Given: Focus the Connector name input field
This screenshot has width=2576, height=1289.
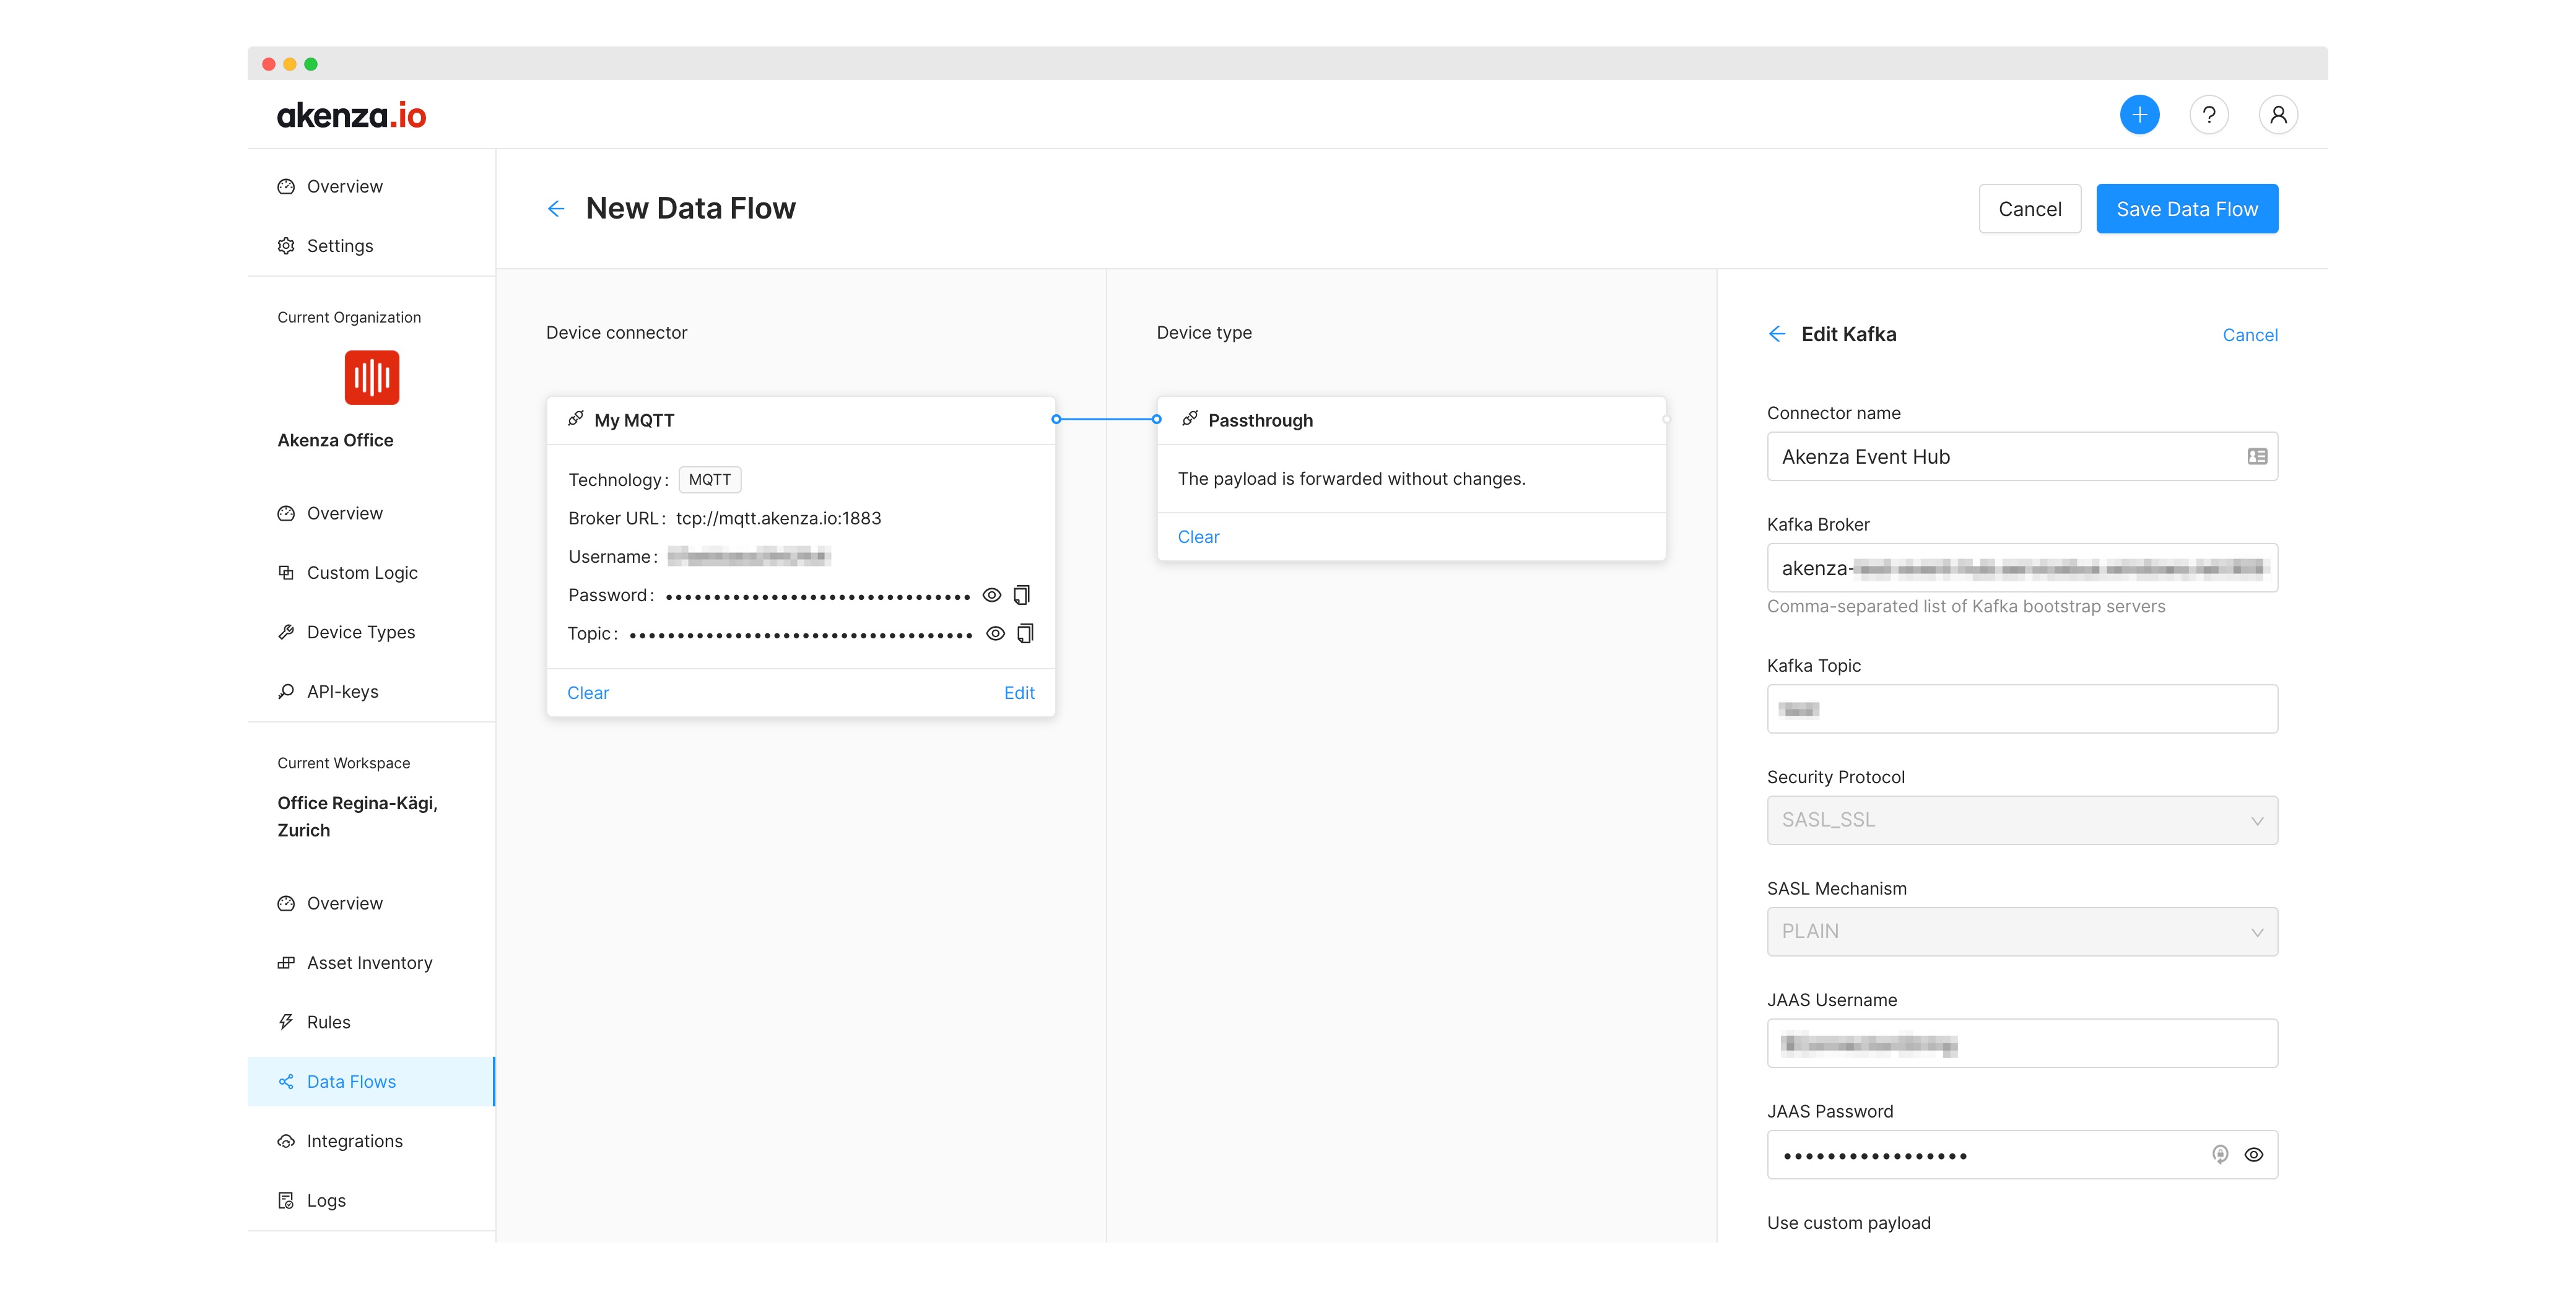Looking at the screenshot, I should tap(2022, 456).
